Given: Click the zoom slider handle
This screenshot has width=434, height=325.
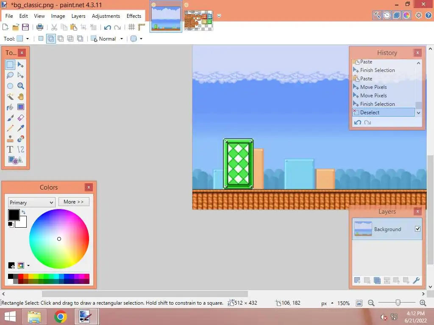Looking at the screenshot, I should click(398, 303).
